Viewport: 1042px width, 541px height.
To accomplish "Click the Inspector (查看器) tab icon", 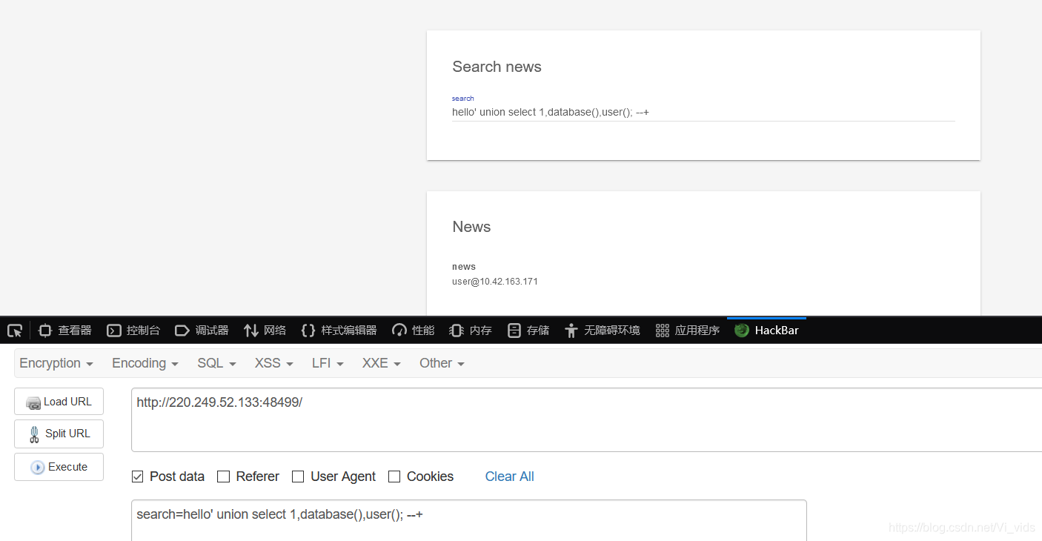I will pos(45,331).
